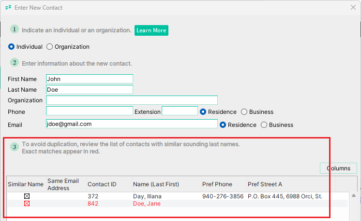Choose Business for the phone type

pyautogui.click(x=244, y=112)
